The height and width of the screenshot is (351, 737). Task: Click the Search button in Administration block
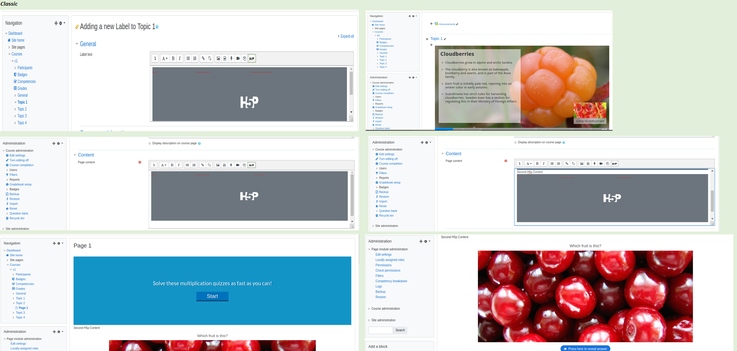coord(400,330)
